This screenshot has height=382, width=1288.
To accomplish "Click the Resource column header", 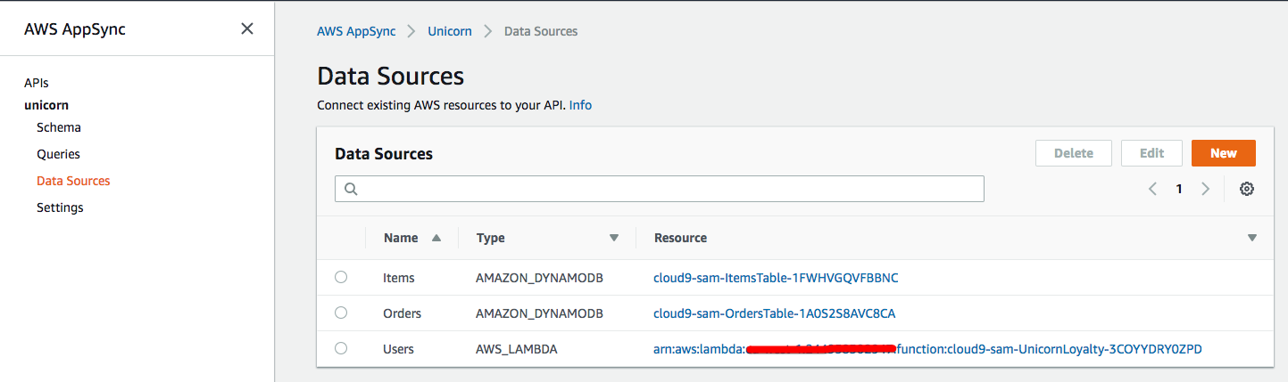I will (x=680, y=238).
